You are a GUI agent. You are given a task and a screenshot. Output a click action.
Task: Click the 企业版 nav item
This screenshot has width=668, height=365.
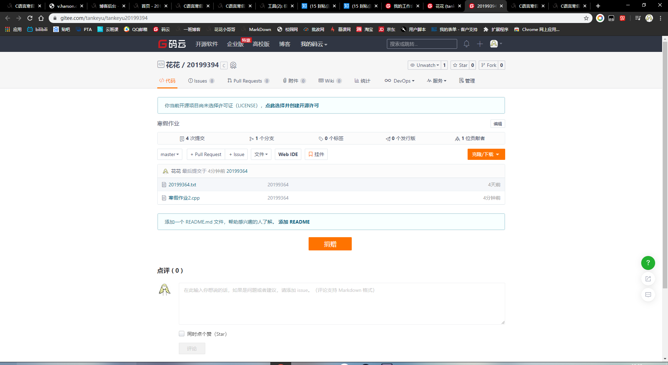pos(235,44)
